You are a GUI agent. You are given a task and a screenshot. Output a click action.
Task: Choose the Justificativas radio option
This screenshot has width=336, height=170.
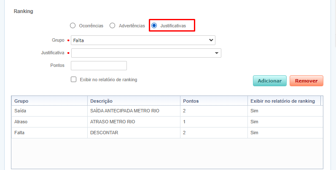tap(154, 26)
